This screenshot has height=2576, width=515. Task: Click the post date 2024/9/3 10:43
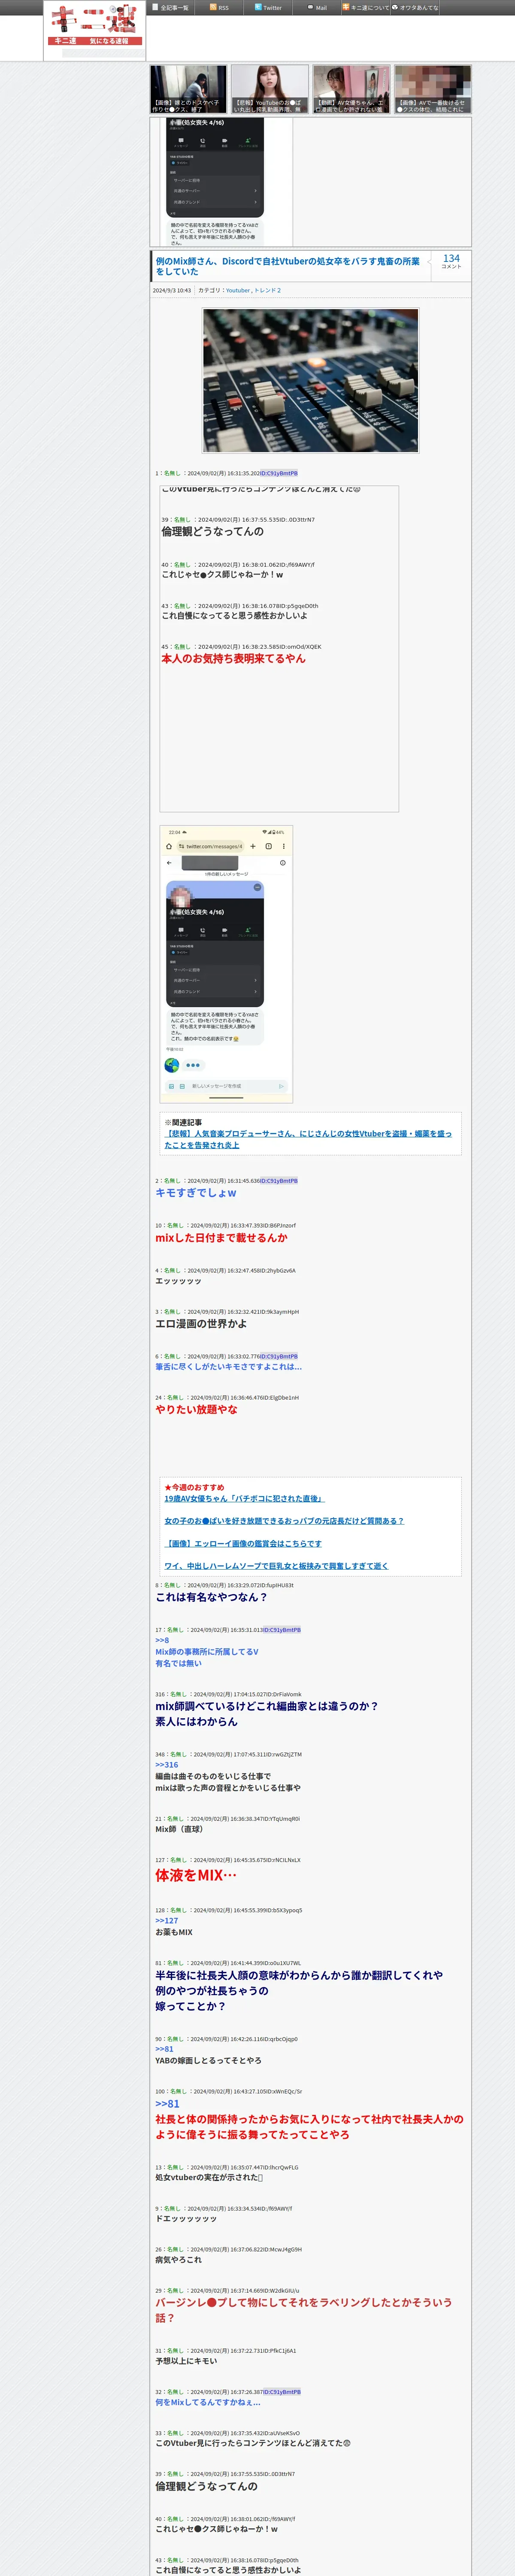click(172, 290)
